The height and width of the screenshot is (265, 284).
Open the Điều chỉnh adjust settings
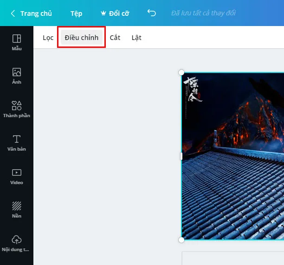(x=82, y=38)
